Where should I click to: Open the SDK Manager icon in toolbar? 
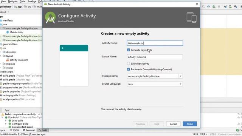[235, 7]
